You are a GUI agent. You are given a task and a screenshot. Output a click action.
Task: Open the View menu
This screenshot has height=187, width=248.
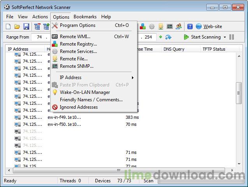click(x=23, y=17)
